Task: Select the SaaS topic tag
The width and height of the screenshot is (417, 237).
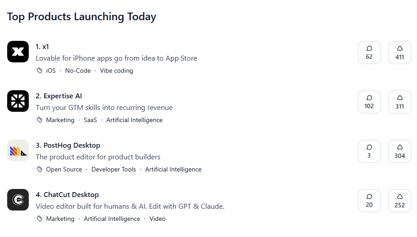Action: coord(90,120)
